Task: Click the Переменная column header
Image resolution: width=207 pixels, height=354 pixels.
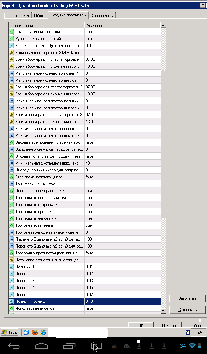Action: point(46,26)
